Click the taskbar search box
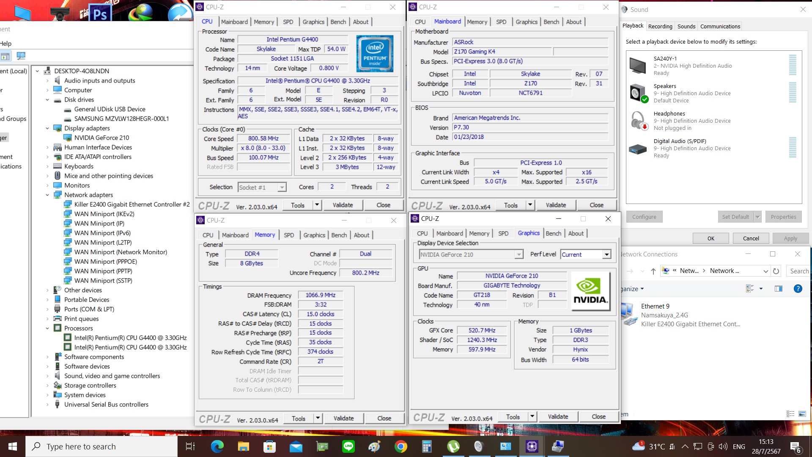The height and width of the screenshot is (457, 812). 101,446
